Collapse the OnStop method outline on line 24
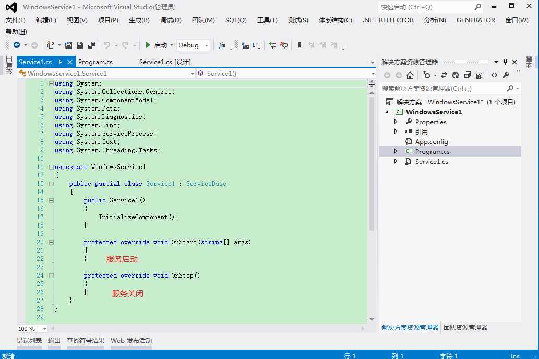This screenshot has width=539, height=359. (51, 276)
